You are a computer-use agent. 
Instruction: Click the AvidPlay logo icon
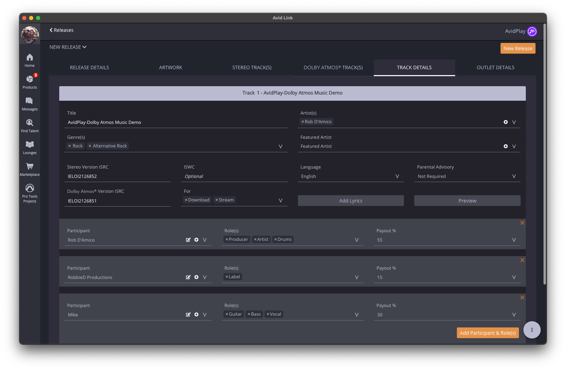pyautogui.click(x=532, y=31)
